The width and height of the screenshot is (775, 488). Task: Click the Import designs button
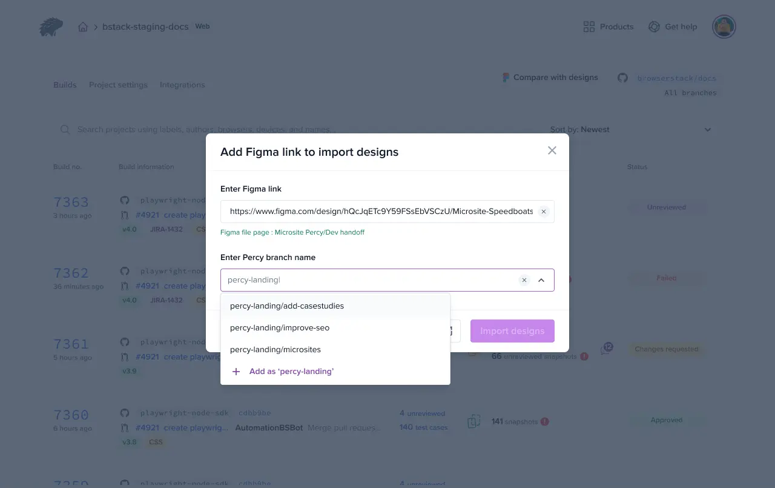pyautogui.click(x=512, y=331)
